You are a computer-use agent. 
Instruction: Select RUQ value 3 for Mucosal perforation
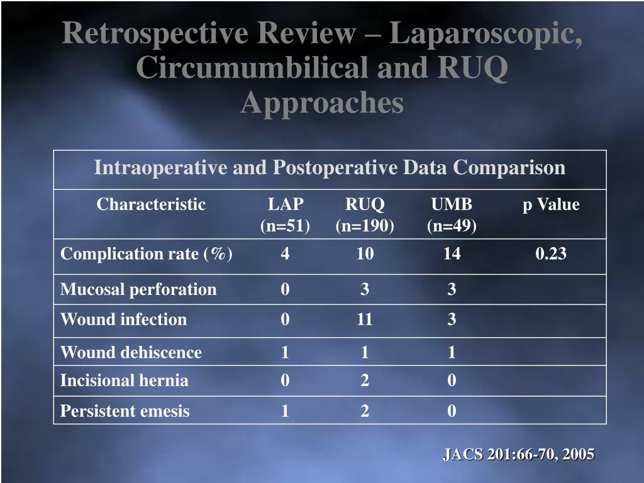click(x=365, y=289)
